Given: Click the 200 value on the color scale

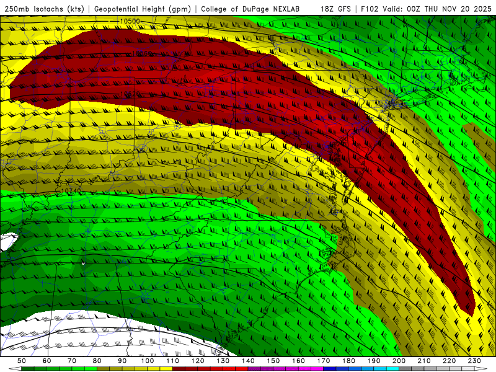Looking at the screenshot, I should point(399,361).
